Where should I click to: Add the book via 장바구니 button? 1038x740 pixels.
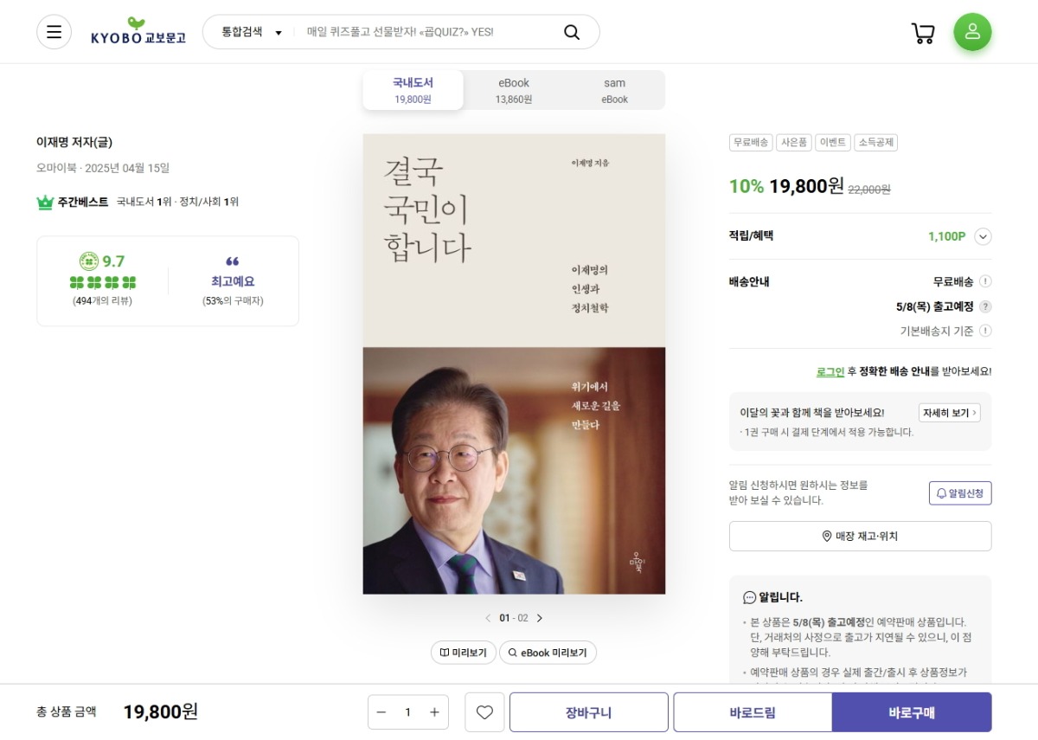coord(588,712)
